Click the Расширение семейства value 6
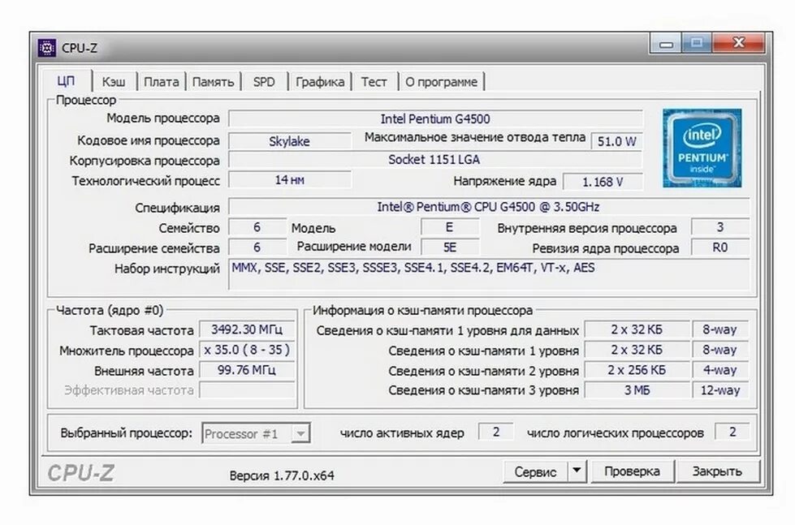The height and width of the screenshot is (525, 795). [x=257, y=247]
